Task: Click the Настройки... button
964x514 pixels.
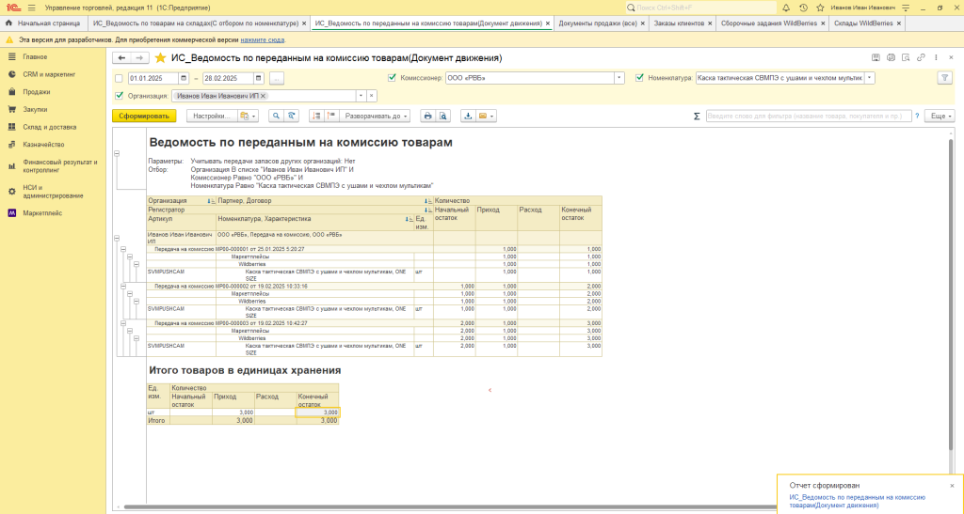Action: point(212,116)
